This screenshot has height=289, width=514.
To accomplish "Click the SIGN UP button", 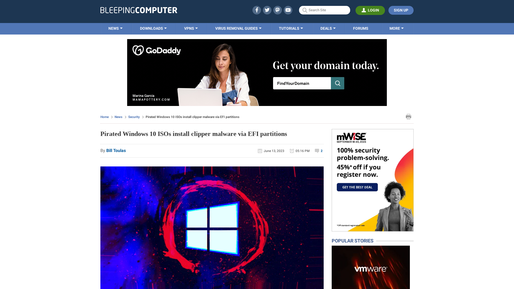I will coord(401,10).
